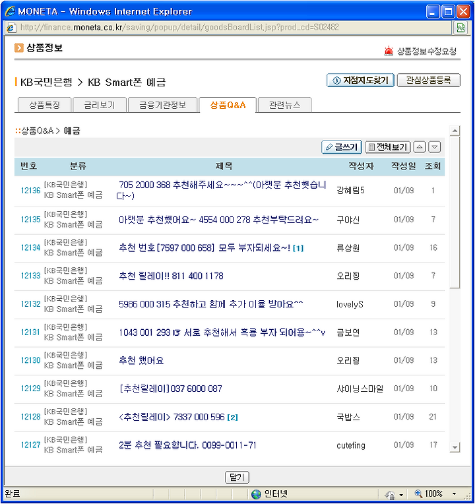Click the list scrollbar up arrow
The width and height of the screenshot is (475, 504).
pyautogui.click(x=455, y=131)
